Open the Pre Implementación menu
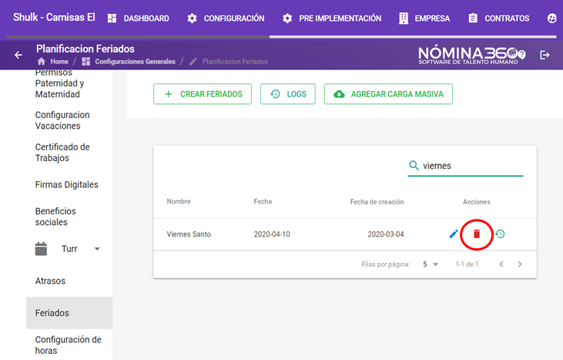Screen dimensions: 563x360 click(332, 19)
